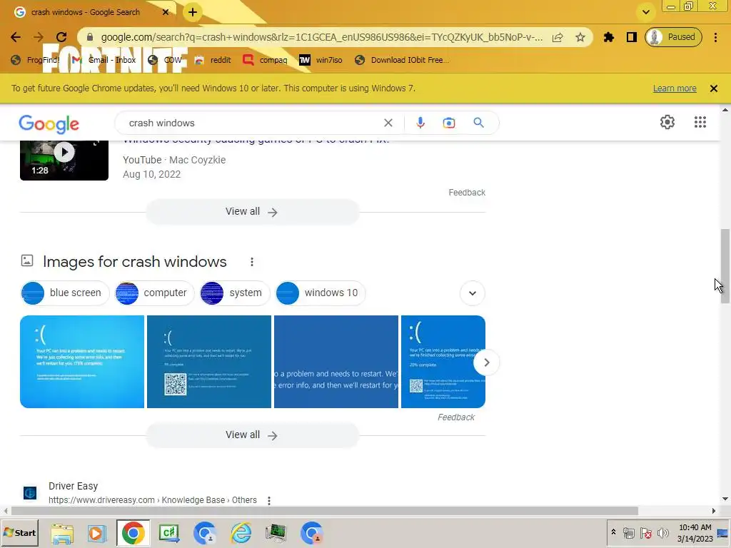Click the Google logo

(x=49, y=124)
